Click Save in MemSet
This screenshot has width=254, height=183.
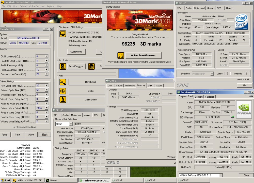click(x=18, y=134)
